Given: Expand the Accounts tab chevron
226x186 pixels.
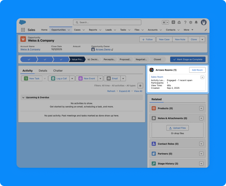Looking at the screenshot, I should tap(161, 30).
